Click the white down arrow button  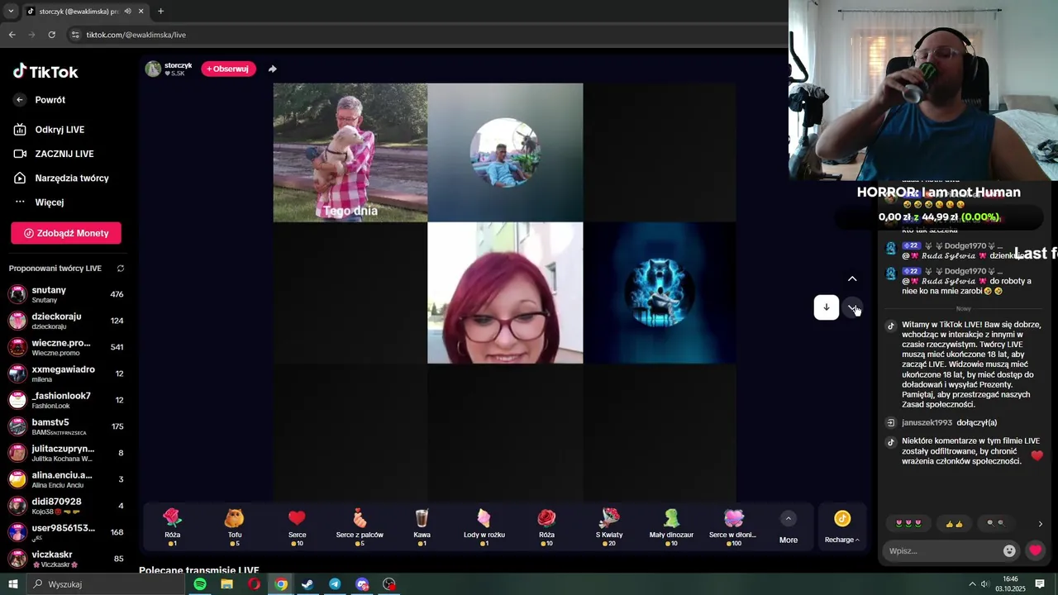click(826, 307)
